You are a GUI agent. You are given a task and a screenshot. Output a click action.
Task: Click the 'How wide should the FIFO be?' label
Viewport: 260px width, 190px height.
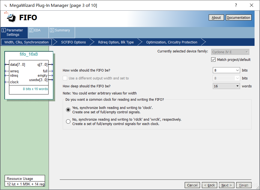coord(86,70)
